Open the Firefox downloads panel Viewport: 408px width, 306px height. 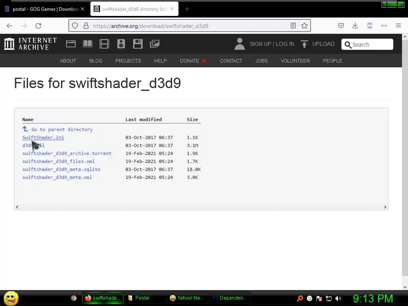[355, 25]
